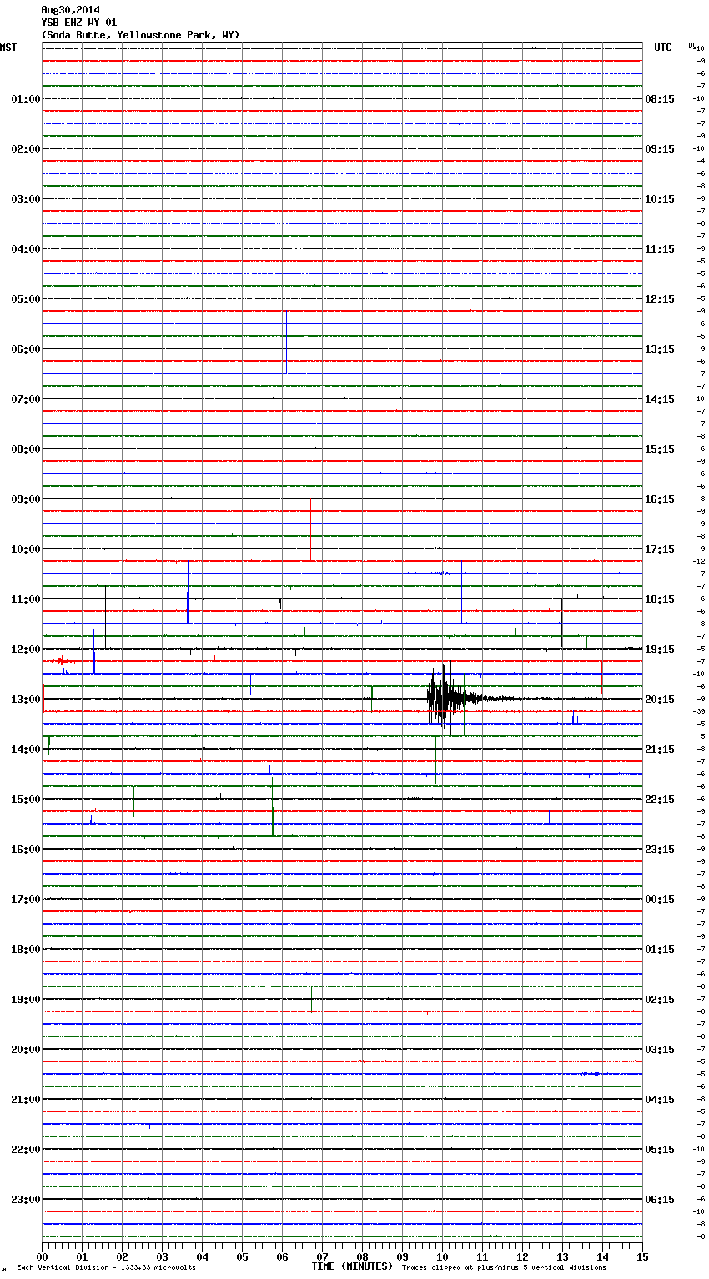This screenshot has height=1279, width=709.
Task: Click the UTC timezone header
Action: 663,48
